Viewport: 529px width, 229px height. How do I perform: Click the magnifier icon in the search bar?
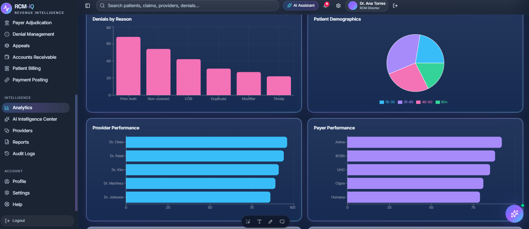tap(103, 6)
